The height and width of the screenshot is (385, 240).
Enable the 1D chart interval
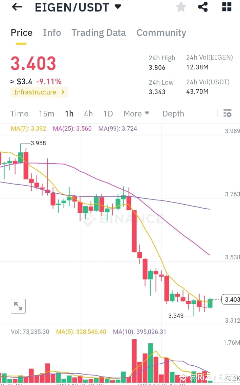click(108, 113)
